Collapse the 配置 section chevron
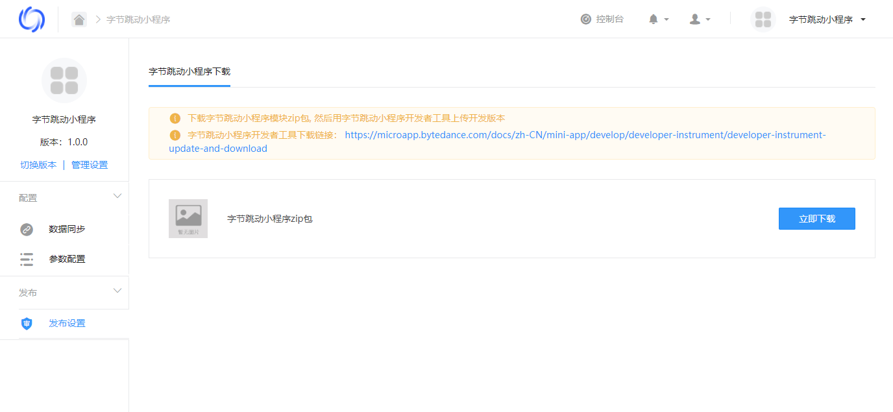Viewport: 893px width, 412px height. tap(117, 196)
